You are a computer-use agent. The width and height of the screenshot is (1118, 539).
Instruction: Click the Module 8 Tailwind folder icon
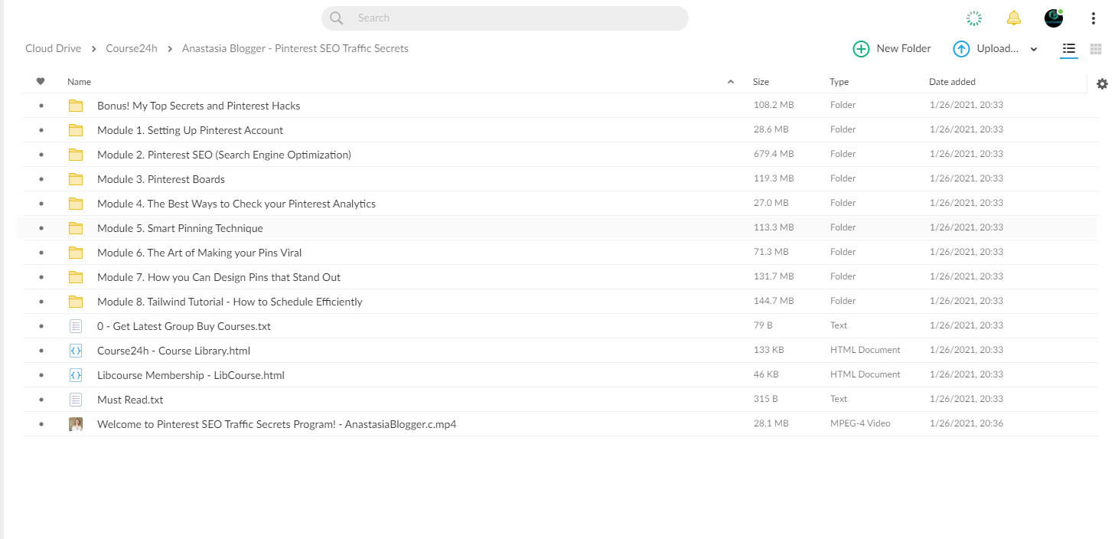[76, 302]
